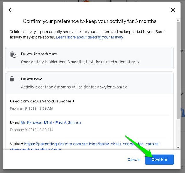Click the scrollbar down arrow

178,148
